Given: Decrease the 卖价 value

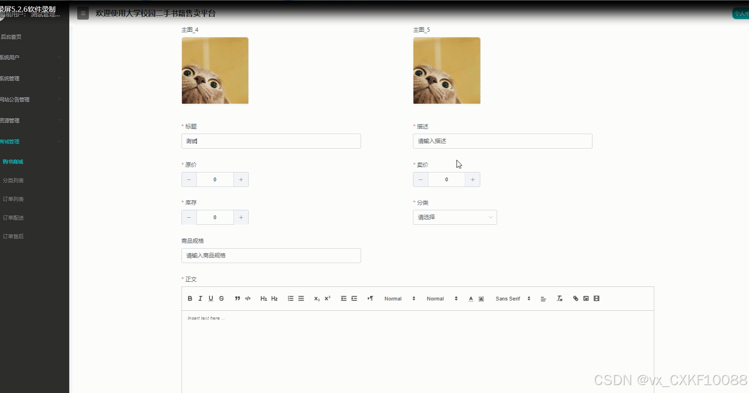Looking at the screenshot, I should point(420,179).
